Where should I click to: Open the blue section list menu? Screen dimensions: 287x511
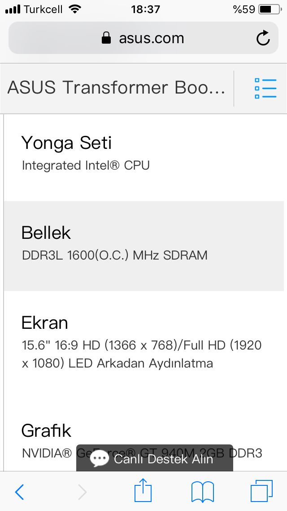pos(265,88)
